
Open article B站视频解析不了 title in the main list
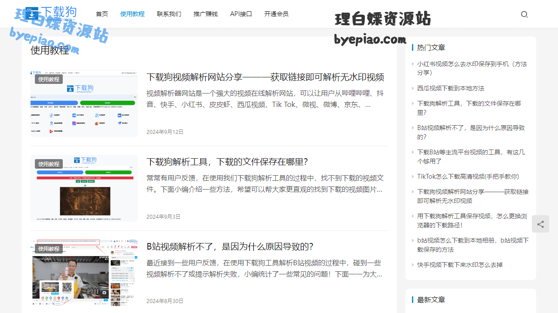(230, 247)
